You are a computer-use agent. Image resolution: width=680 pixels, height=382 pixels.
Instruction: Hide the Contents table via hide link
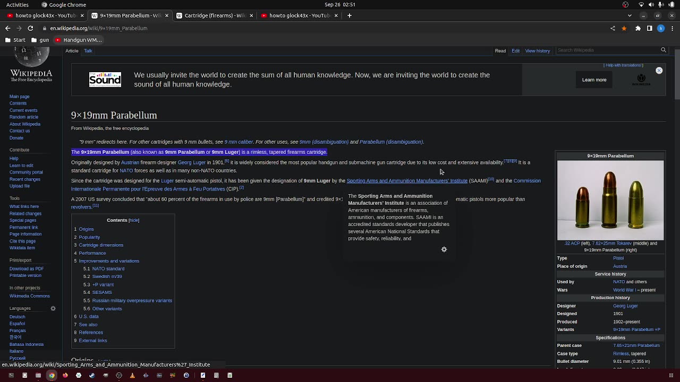(133, 220)
